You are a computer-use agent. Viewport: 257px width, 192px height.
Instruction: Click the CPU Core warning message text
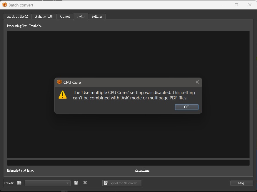pos(134,95)
